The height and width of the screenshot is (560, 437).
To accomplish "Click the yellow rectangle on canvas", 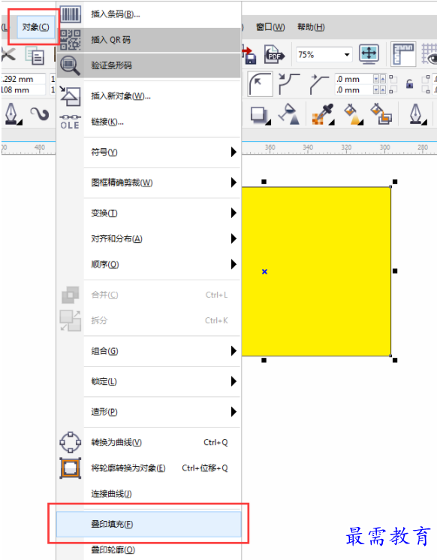I will (x=316, y=271).
